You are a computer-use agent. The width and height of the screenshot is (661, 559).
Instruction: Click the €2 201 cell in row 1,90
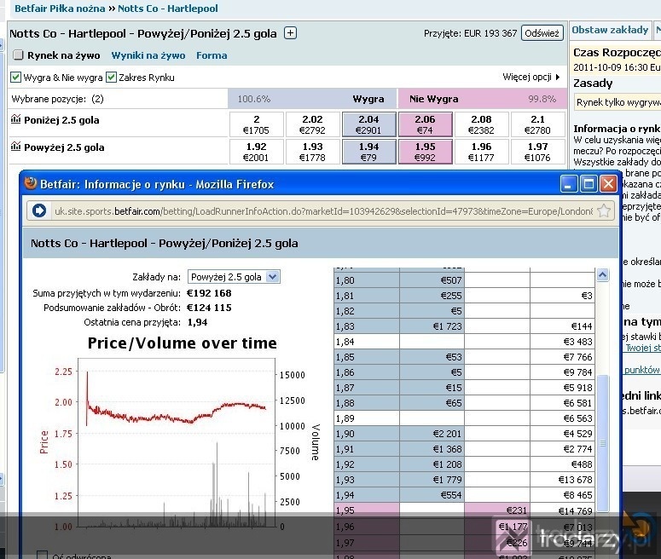click(432, 434)
